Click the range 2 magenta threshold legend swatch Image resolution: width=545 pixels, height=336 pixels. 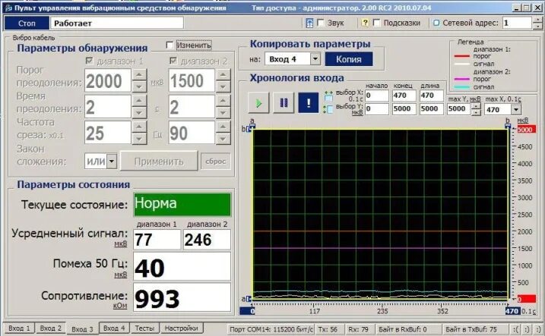coord(462,79)
